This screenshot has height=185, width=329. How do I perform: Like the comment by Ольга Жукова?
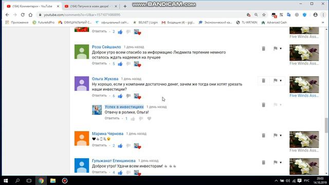(120, 96)
